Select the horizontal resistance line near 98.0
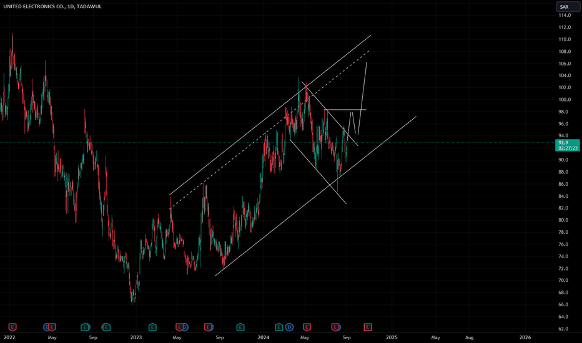The width and height of the screenshot is (582, 343). pos(345,110)
